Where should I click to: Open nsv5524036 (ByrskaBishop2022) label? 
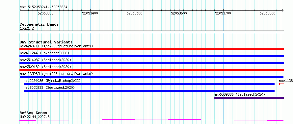click(x=52, y=81)
